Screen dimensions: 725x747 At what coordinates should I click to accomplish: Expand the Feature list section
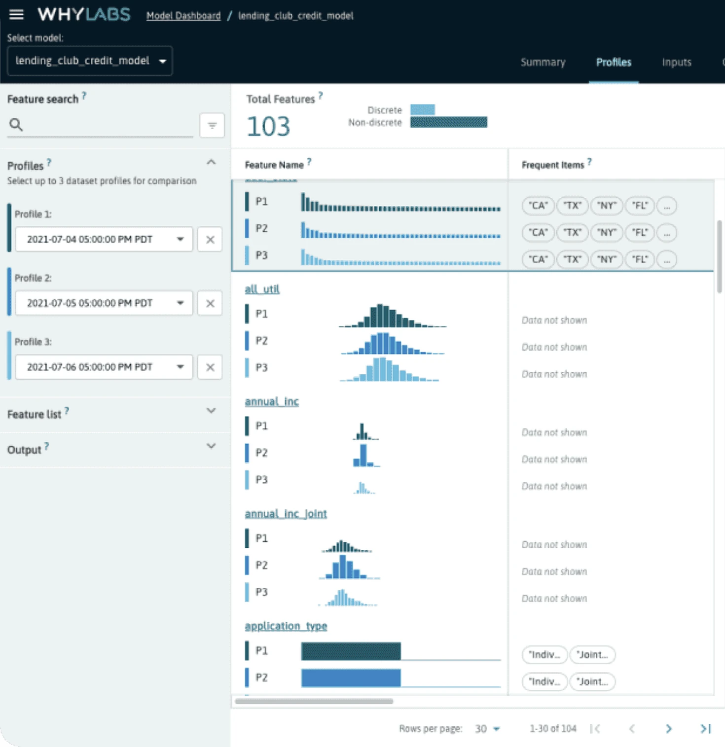(x=211, y=411)
